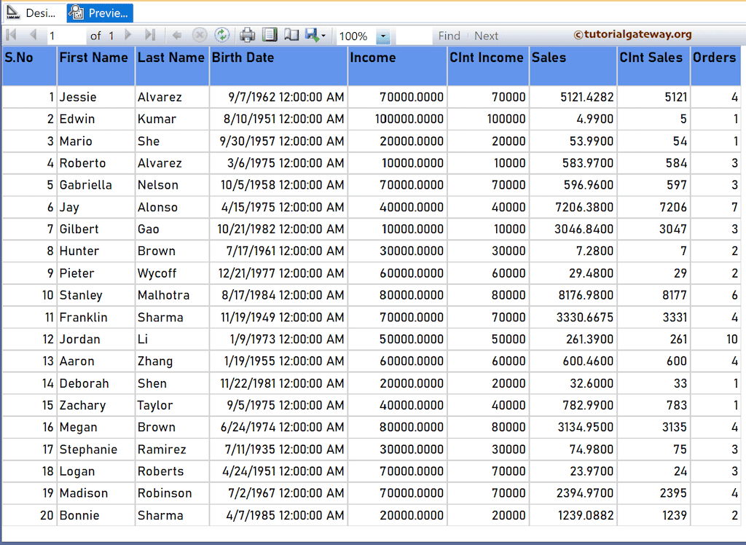The width and height of the screenshot is (746, 545).
Task: Refresh the report preview
Action: point(221,34)
